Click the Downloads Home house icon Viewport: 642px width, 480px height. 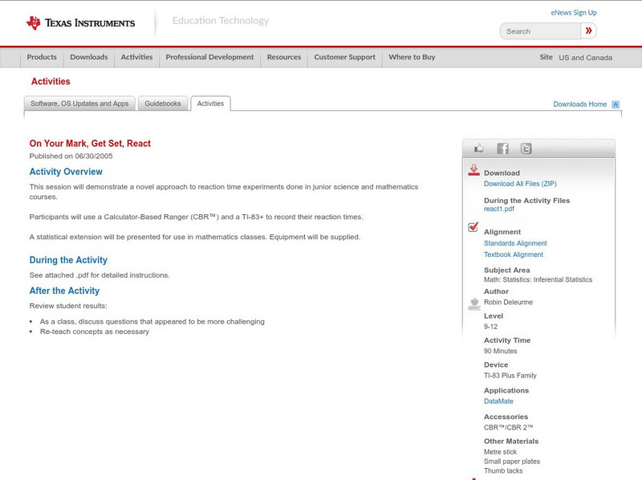tap(616, 104)
